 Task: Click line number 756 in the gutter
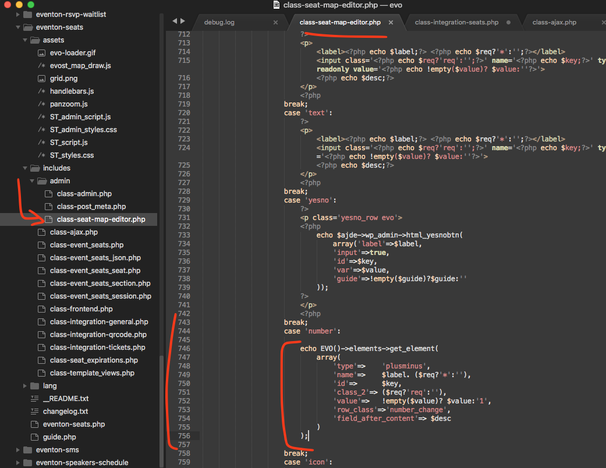[183, 436]
